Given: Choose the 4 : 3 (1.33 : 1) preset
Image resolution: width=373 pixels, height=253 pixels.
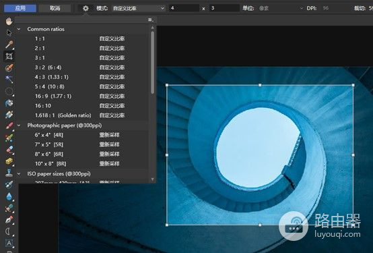Looking at the screenshot, I should tap(82, 77).
